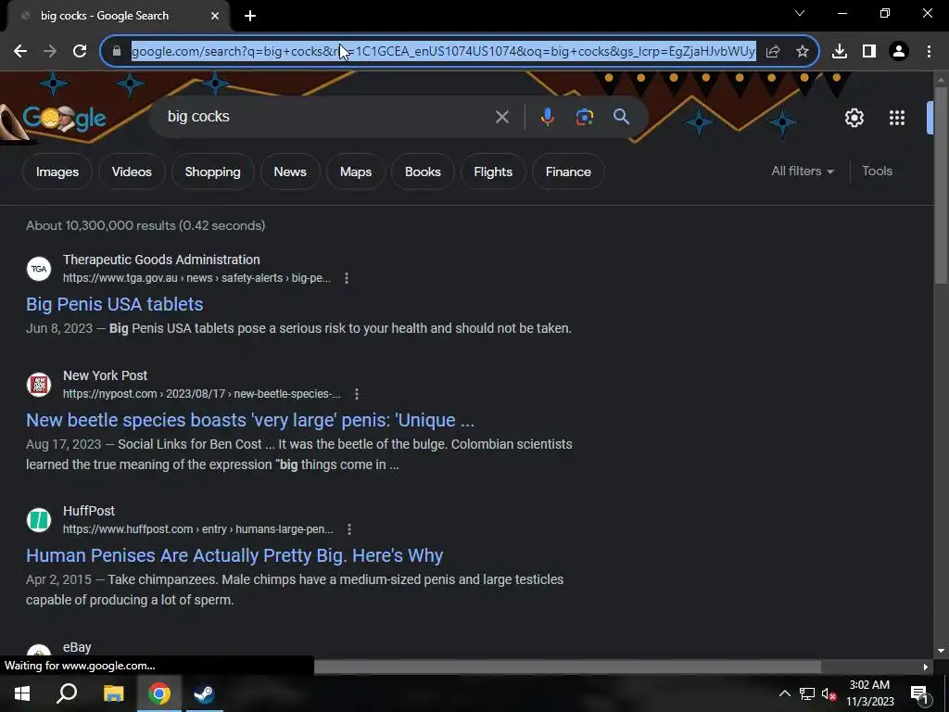949x712 pixels.
Task: Search by image with Google Lens
Action: (585, 117)
